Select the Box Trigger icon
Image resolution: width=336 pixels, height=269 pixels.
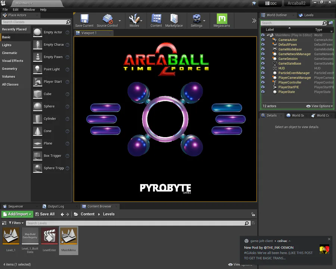point(37,156)
